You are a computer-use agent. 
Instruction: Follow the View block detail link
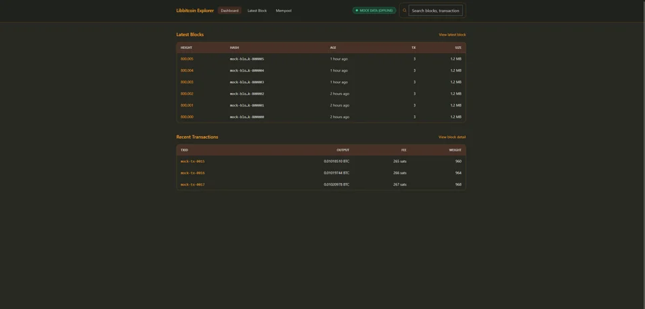[451, 137]
